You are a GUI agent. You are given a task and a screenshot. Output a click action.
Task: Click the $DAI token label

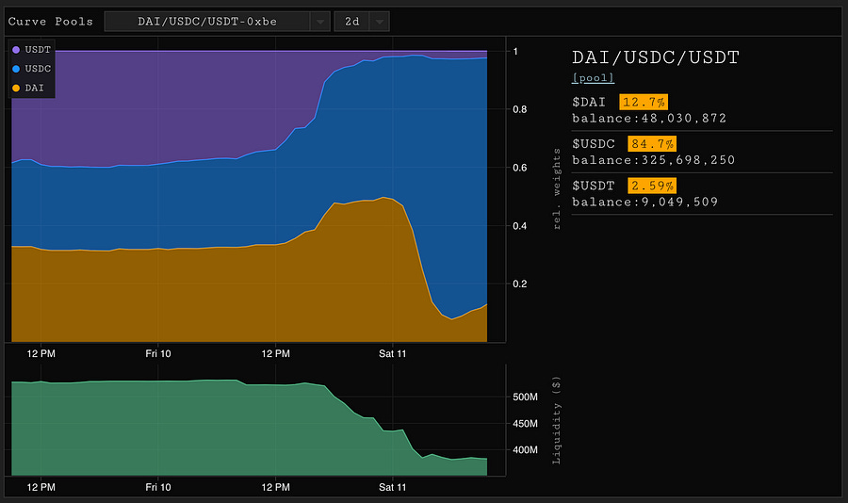(x=589, y=103)
